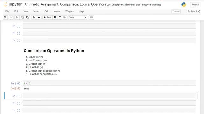Insert a cell below with plus icon

point(11,17)
